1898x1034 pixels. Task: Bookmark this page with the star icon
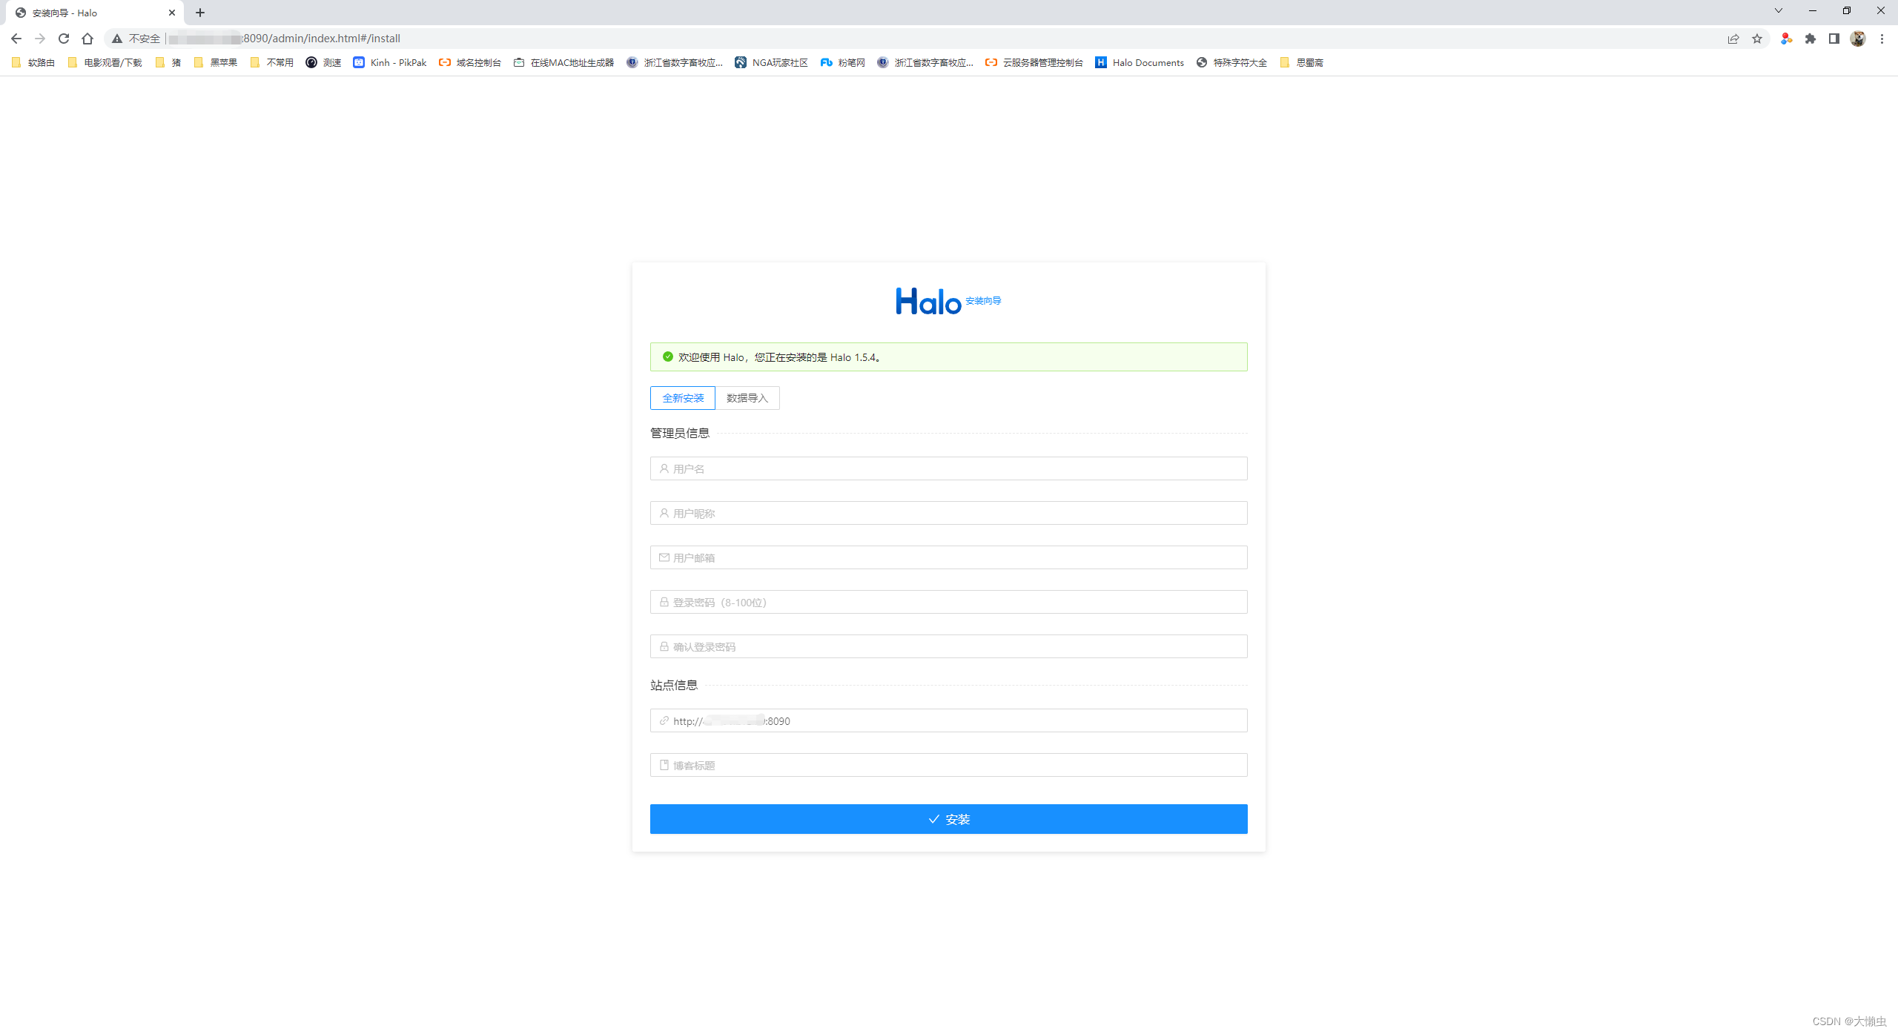pyautogui.click(x=1757, y=39)
